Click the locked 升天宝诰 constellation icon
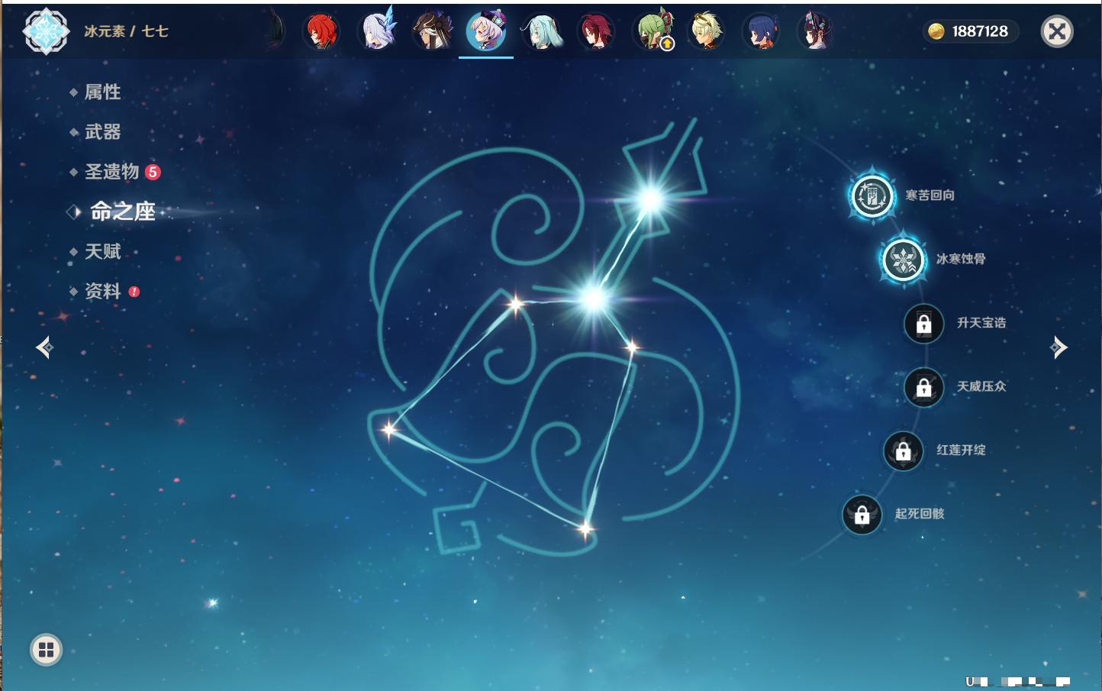 point(924,324)
